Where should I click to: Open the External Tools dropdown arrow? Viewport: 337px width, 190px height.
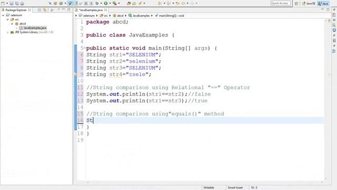(x=119, y=4)
